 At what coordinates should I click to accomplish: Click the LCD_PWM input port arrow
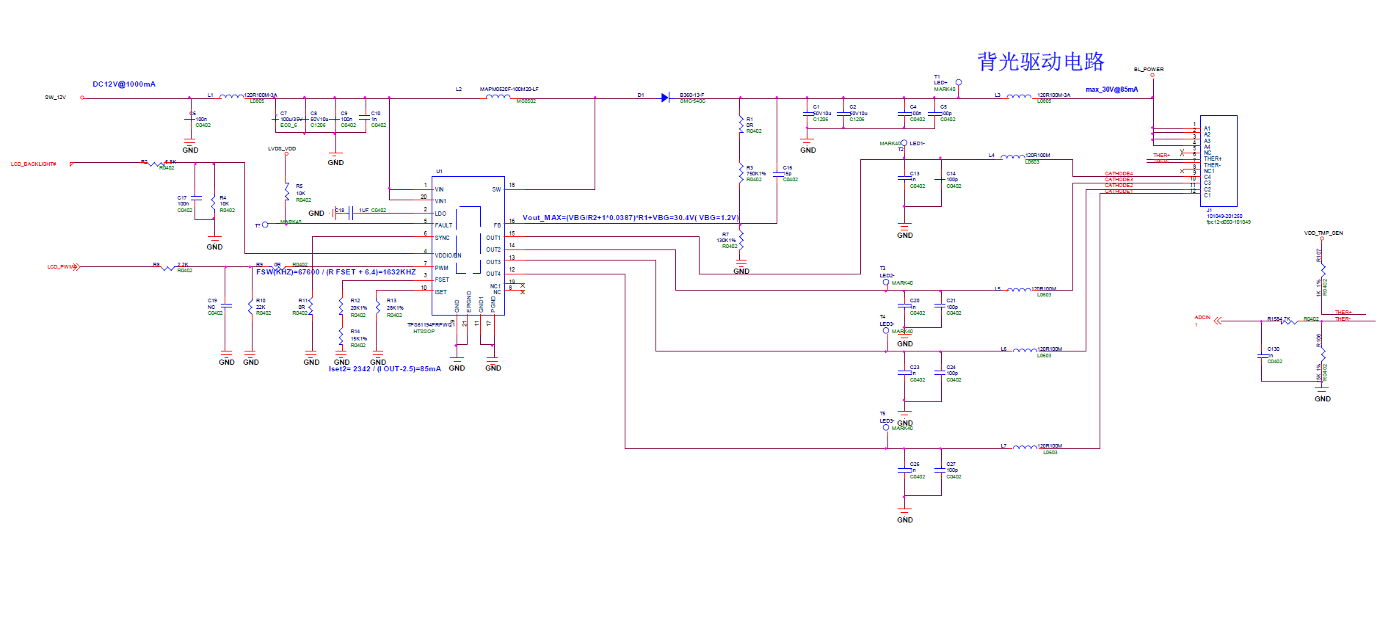76,267
